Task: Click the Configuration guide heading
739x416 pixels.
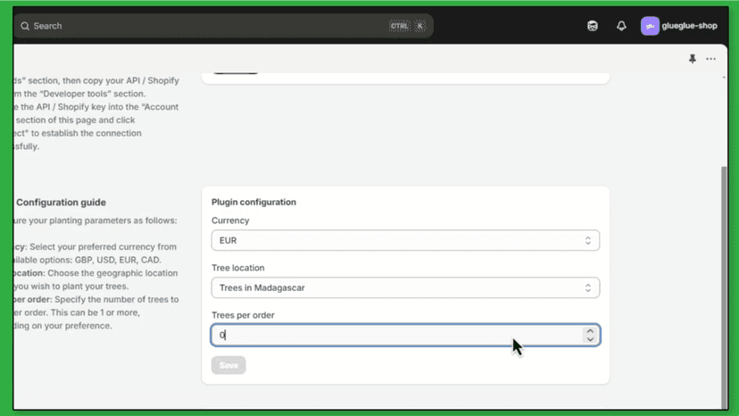Action: tap(61, 203)
